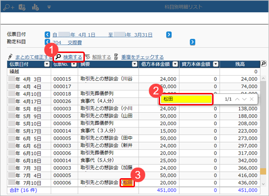Click debit amount 25,000

pyautogui.click(x=168, y=160)
